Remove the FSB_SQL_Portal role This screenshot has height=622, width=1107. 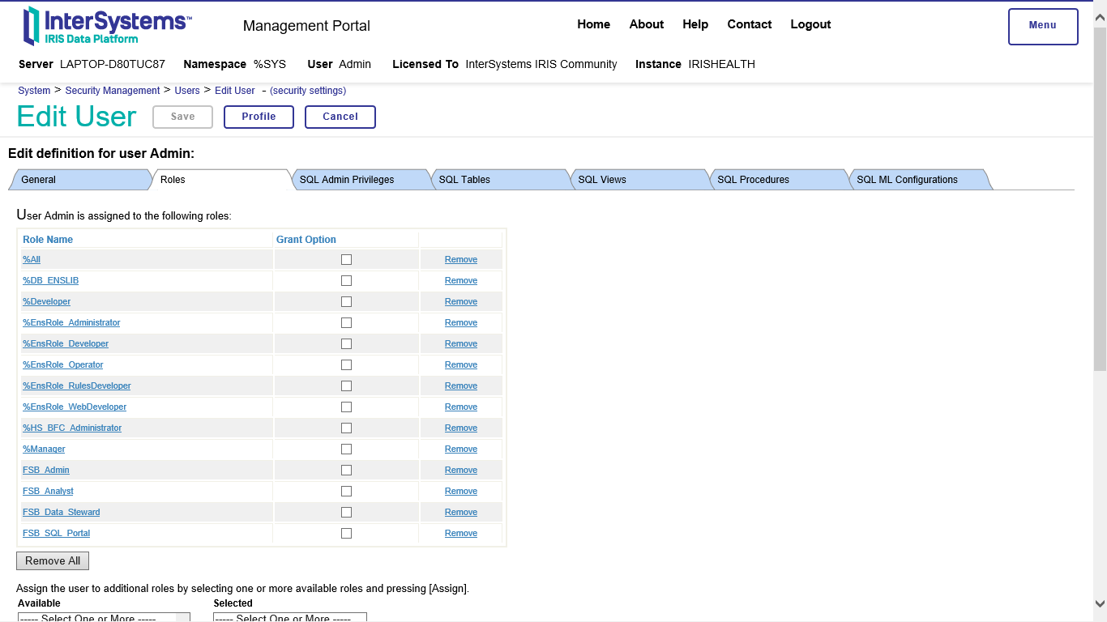461,533
